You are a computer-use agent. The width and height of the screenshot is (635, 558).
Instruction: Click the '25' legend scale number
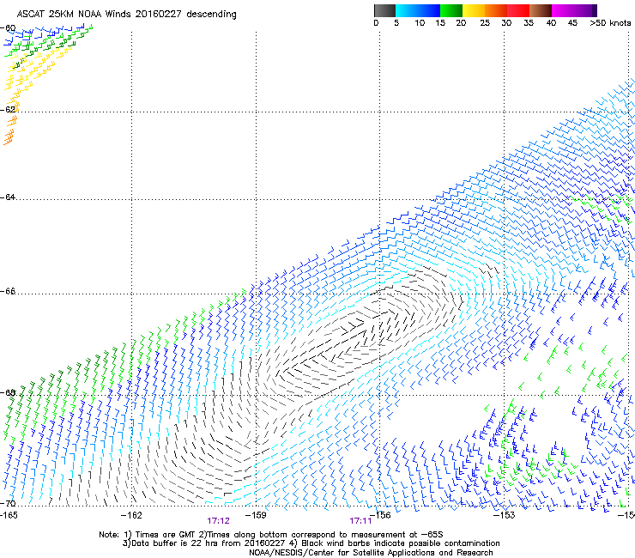(x=485, y=23)
